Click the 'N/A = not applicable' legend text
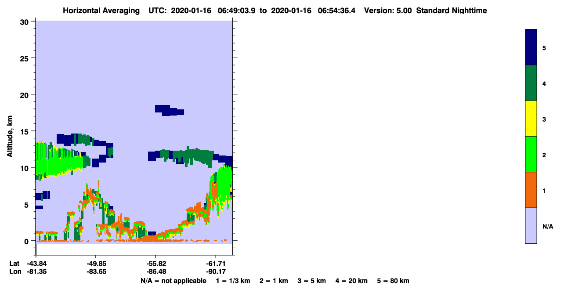The width and height of the screenshot is (571, 293). click(173, 281)
